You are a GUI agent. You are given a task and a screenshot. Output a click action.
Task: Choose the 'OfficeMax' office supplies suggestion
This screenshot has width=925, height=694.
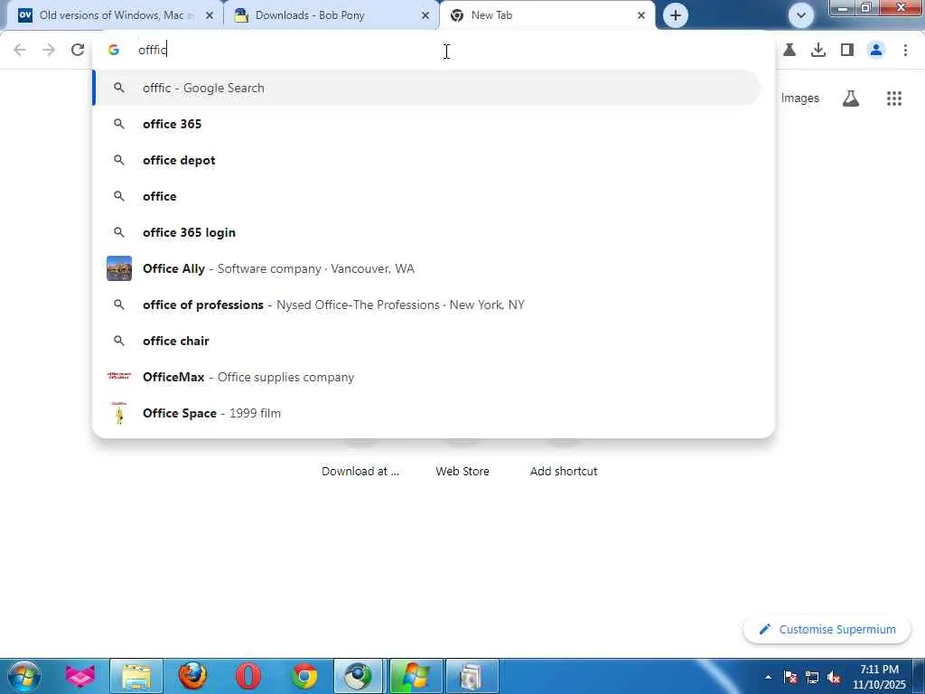point(427,377)
